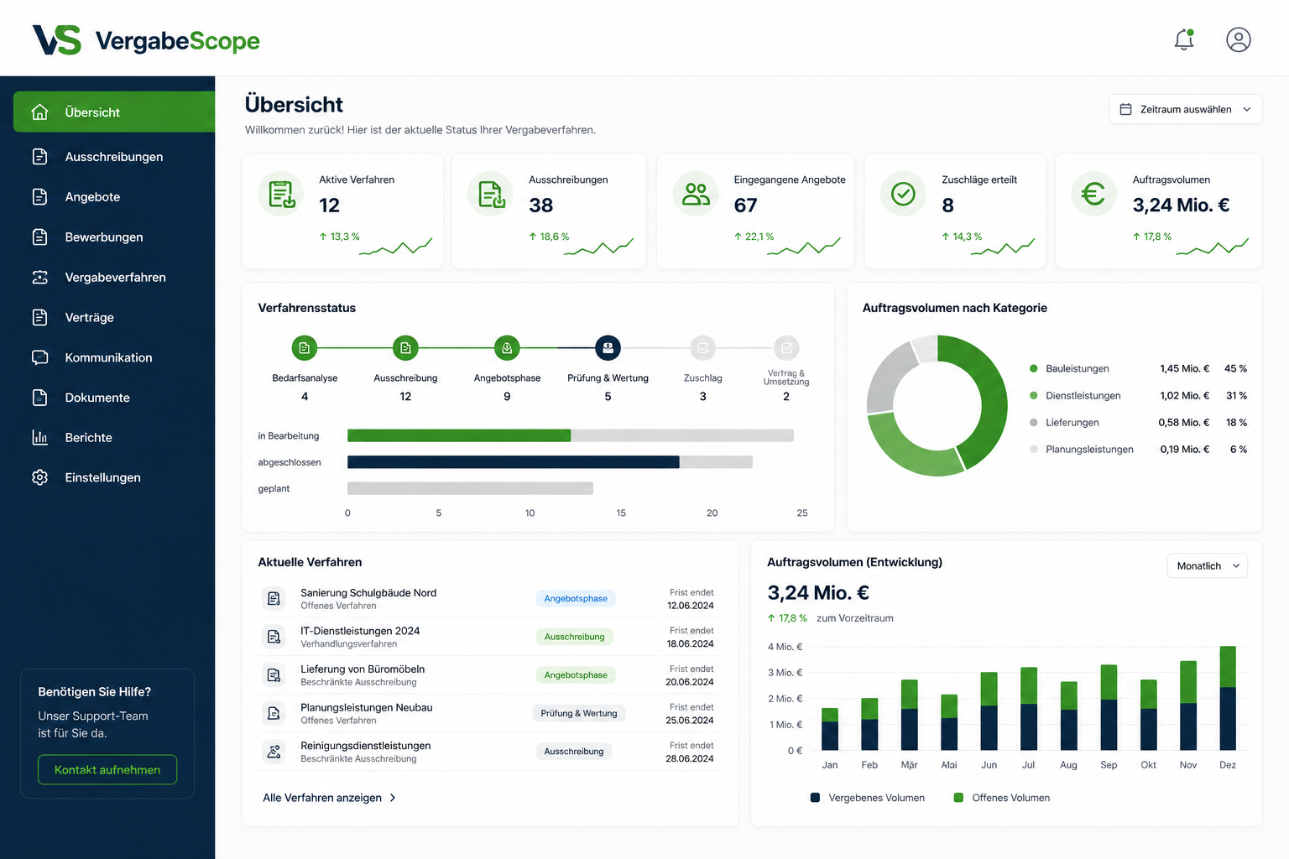
Task: Toggle Vergebenes Volumen legend entry
Action: pos(868,798)
